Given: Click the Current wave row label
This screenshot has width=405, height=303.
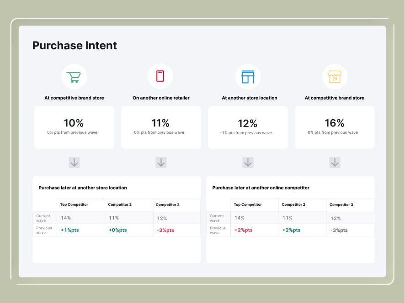Looking at the screenshot, I should 44,217.
